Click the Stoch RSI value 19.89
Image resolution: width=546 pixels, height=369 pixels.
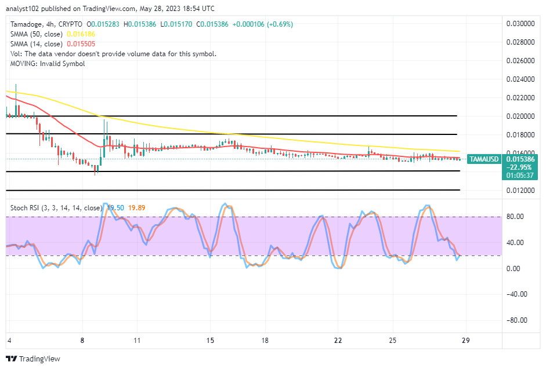[136, 208]
